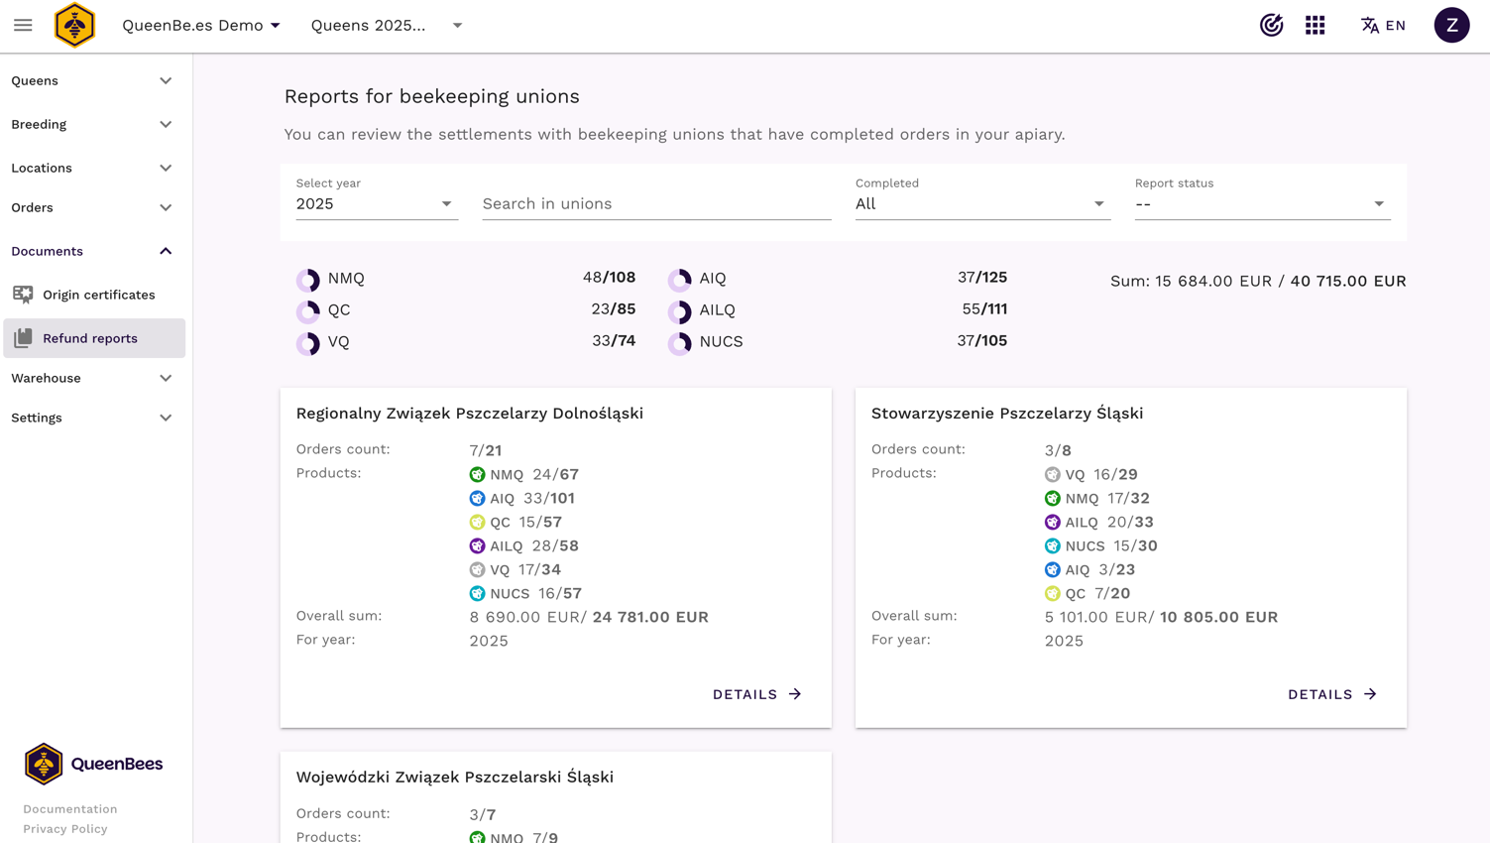Viewport: 1490px width, 843px height.
Task: Open the Completed filter dropdown
Action: 981,204
